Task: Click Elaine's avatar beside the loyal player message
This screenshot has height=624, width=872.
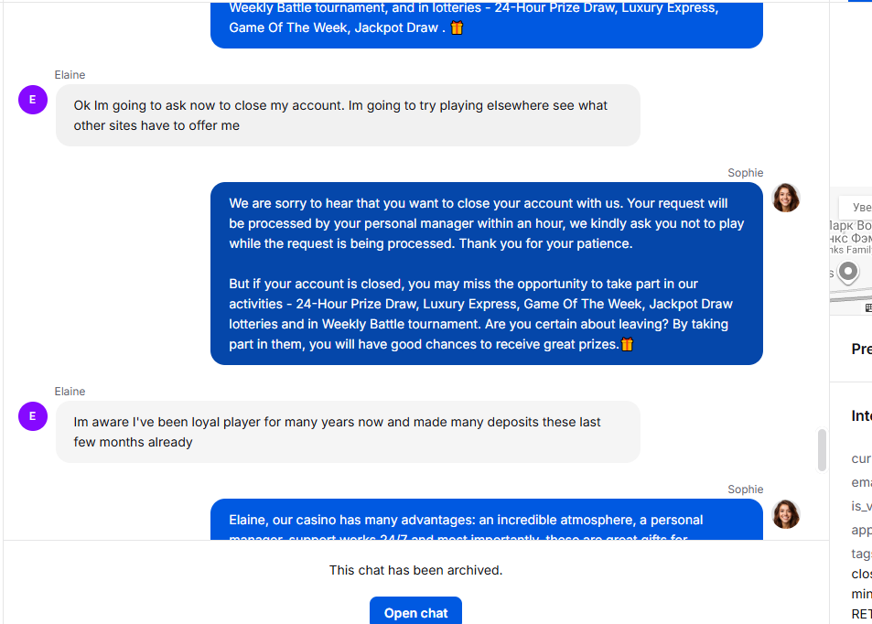Action: 33,416
